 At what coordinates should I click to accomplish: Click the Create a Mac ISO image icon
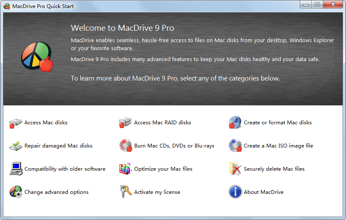pyautogui.click(x=235, y=145)
